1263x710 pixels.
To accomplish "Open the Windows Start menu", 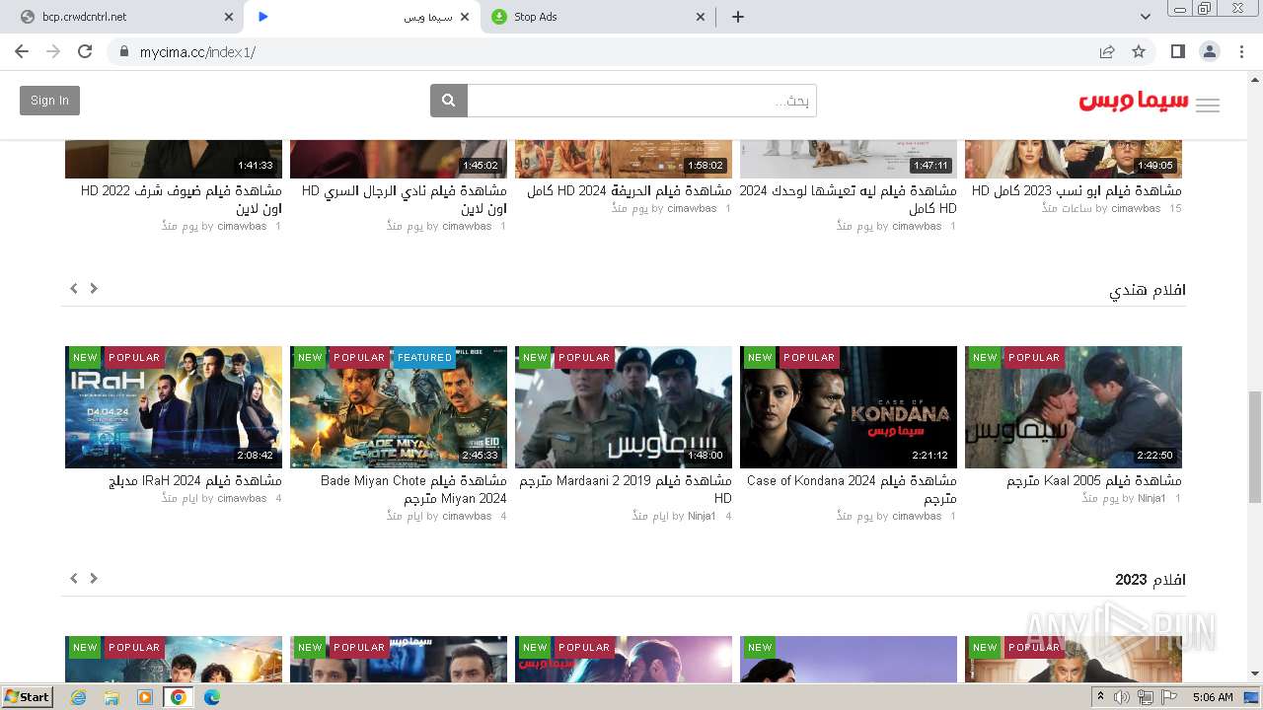I will (x=28, y=697).
